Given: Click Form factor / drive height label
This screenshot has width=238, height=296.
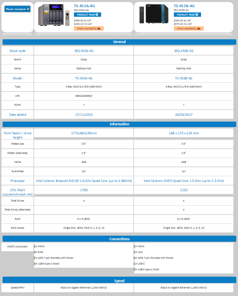Looking at the screenshot, I should tap(18, 135).
